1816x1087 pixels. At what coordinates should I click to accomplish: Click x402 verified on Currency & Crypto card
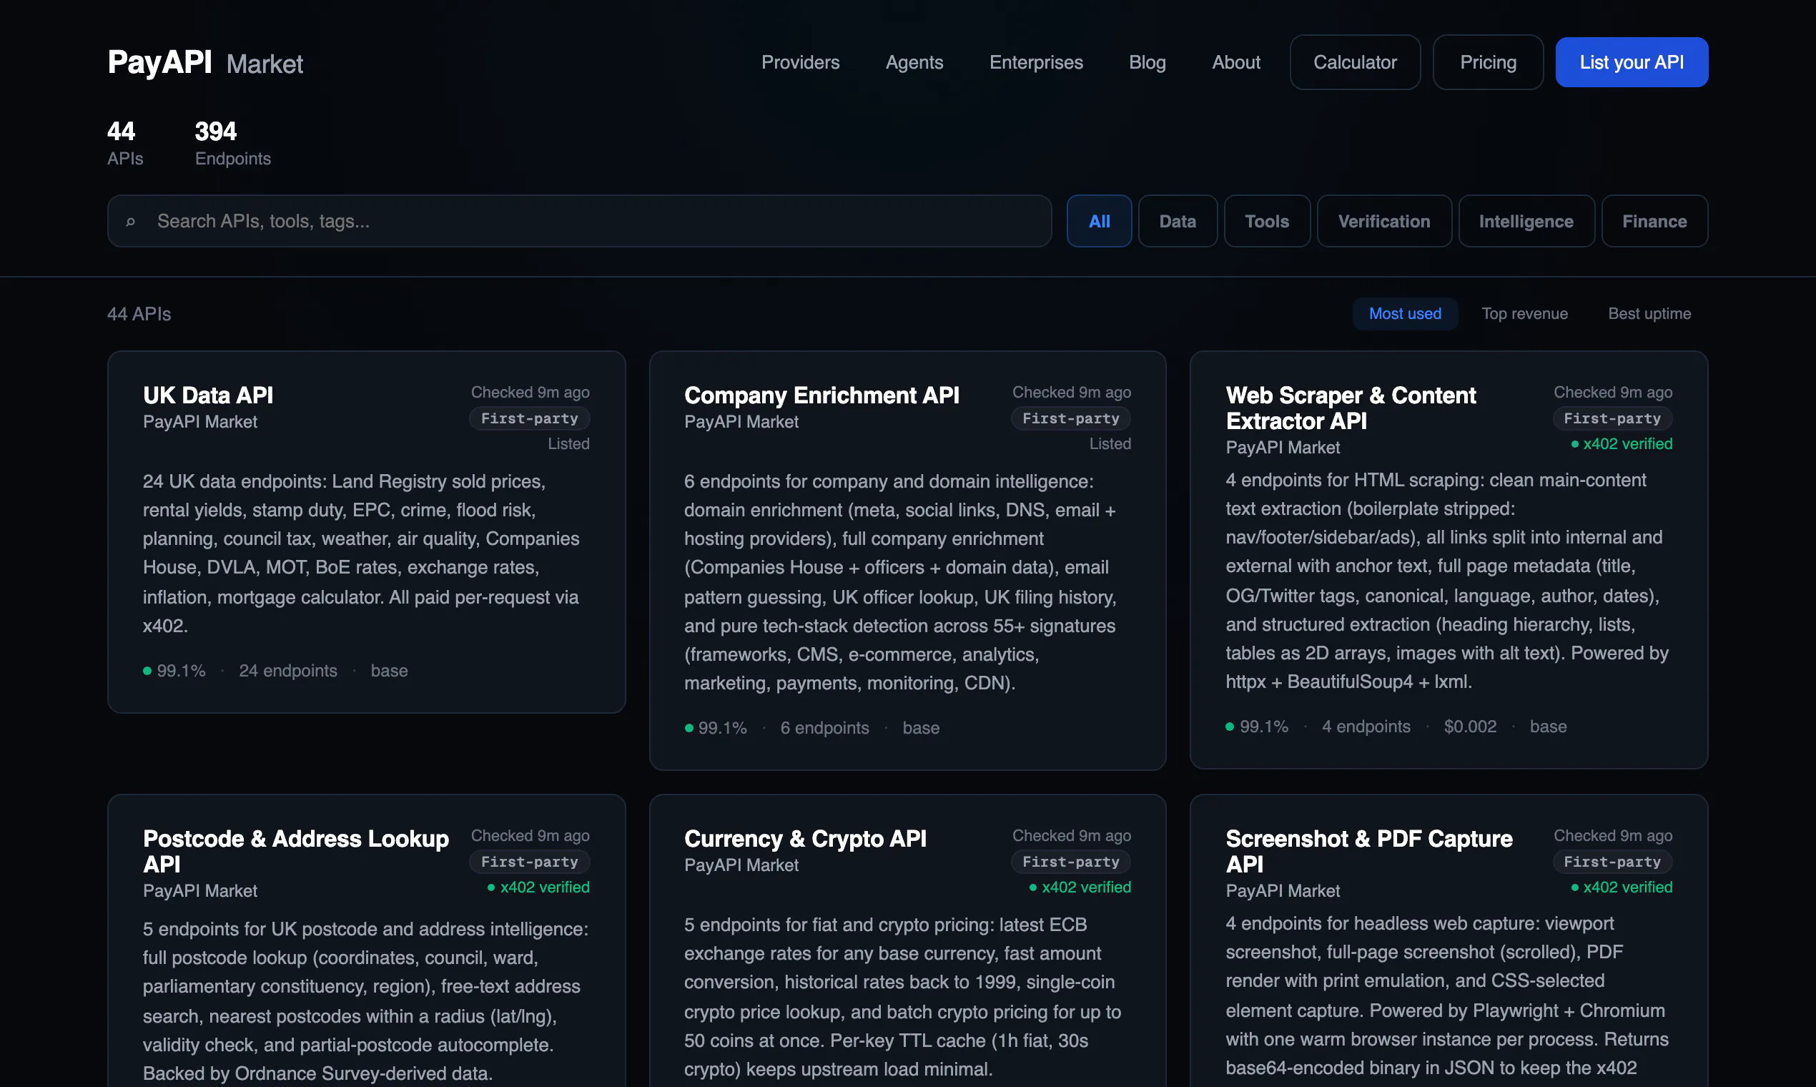(x=1080, y=887)
